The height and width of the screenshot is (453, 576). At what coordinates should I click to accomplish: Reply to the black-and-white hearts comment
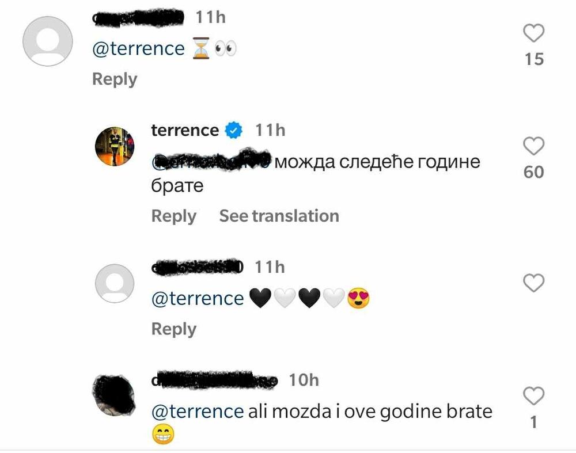(x=173, y=329)
